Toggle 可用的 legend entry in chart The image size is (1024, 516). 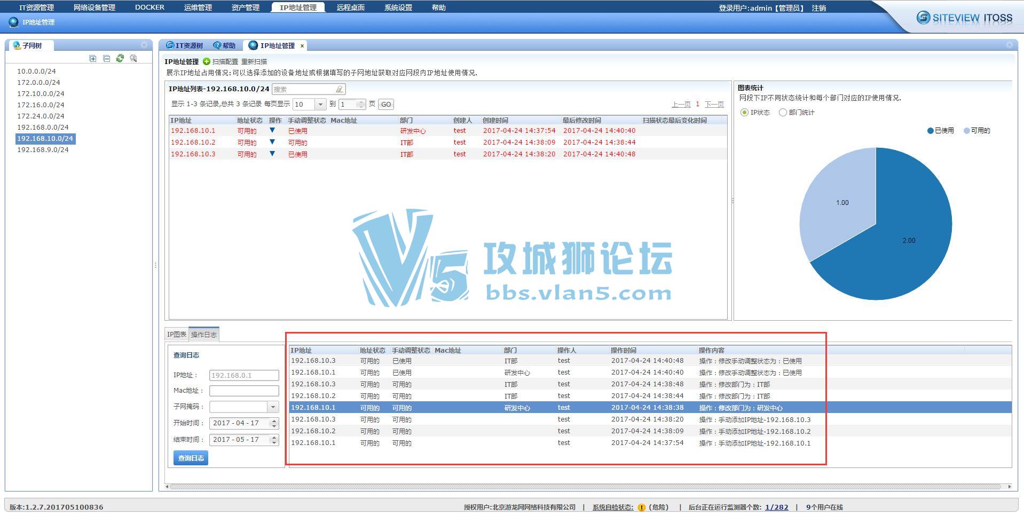click(977, 130)
